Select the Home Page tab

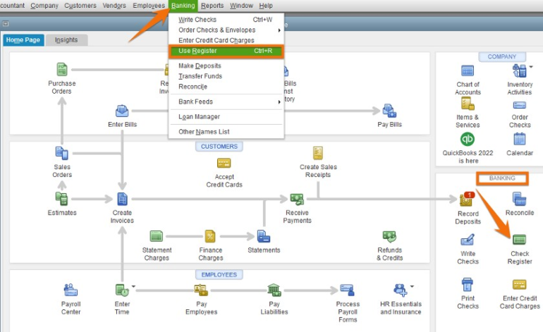[23, 39]
